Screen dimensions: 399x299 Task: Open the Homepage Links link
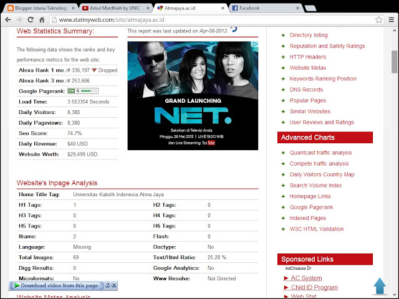click(x=310, y=197)
